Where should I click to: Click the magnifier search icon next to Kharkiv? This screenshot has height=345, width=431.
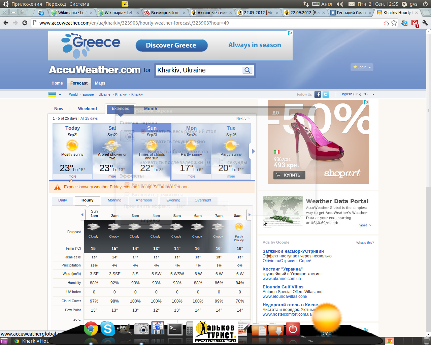point(247,70)
